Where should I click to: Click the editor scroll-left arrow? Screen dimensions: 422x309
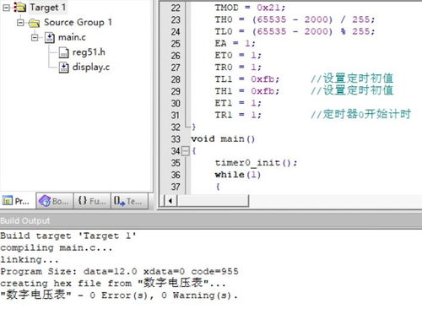coord(170,201)
